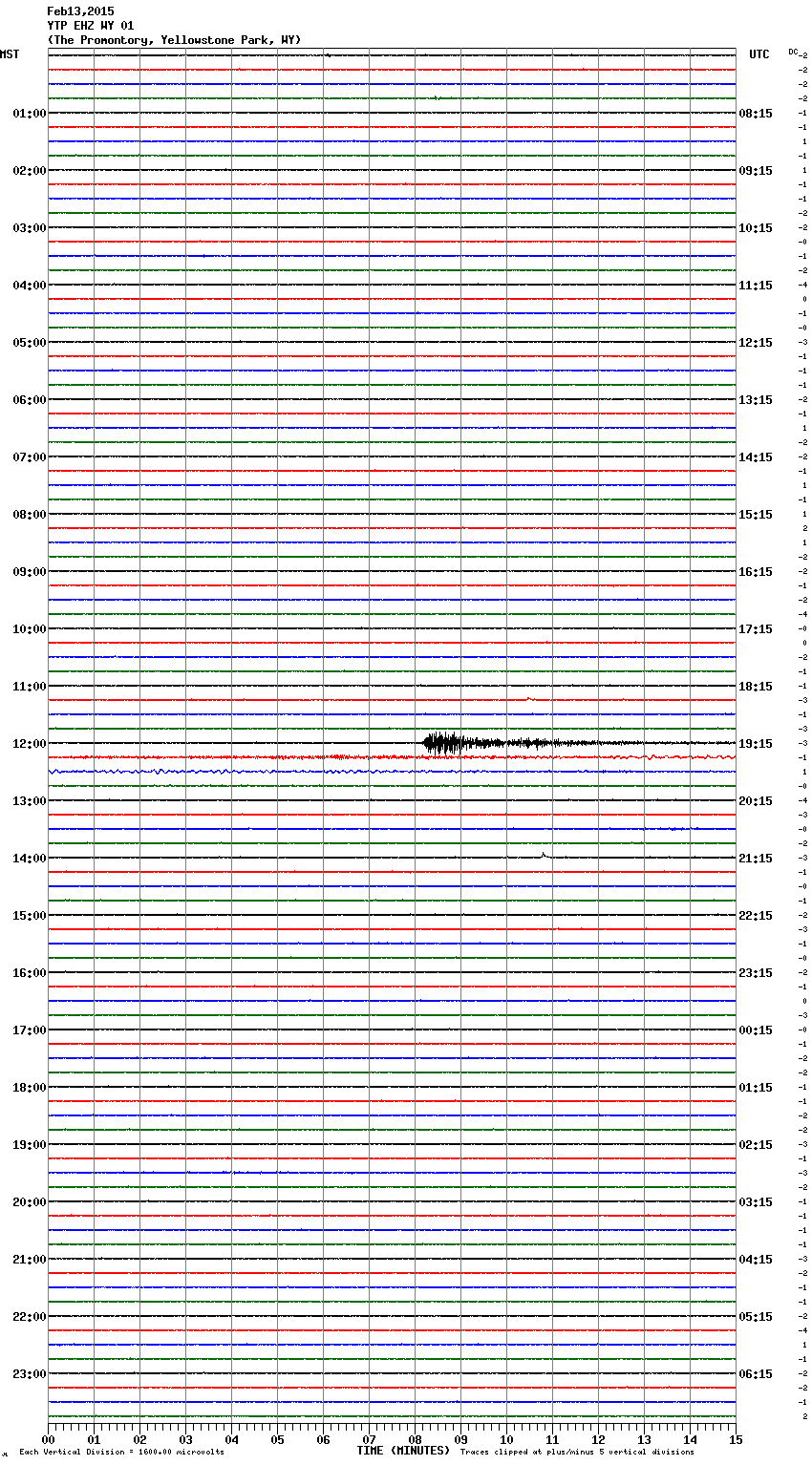Click the MST axis header
The width and height of the screenshot is (812, 1465).
click(x=10, y=54)
